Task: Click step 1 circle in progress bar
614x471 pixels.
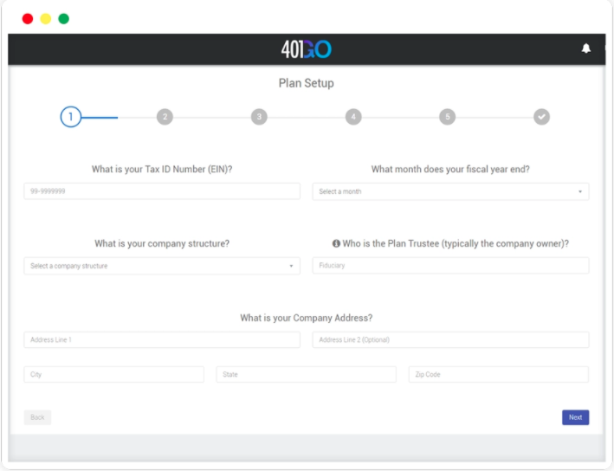Action: [70, 117]
